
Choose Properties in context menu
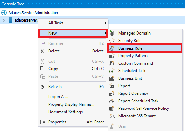pyautogui.click(x=73, y=122)
